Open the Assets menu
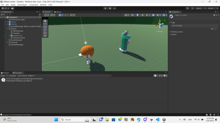 (13, 5)
